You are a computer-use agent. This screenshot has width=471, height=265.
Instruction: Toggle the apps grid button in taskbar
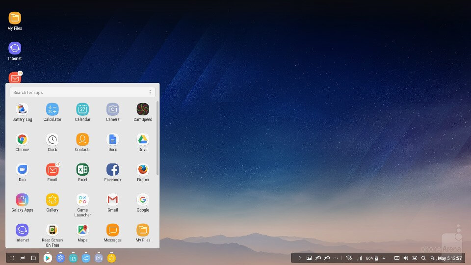click(12, 258)
